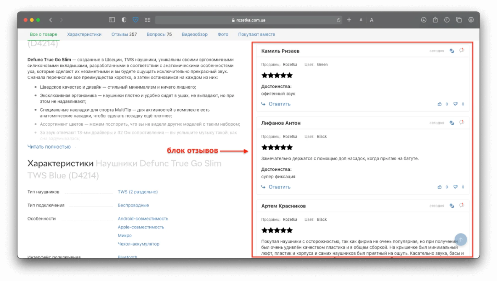The image size is (497, 281).
Task: Click the color value Green in first review
Action: 322,64
